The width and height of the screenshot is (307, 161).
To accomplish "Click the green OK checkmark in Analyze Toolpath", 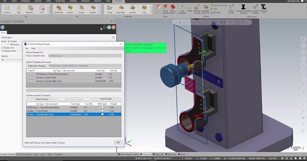I will point(109,27).
